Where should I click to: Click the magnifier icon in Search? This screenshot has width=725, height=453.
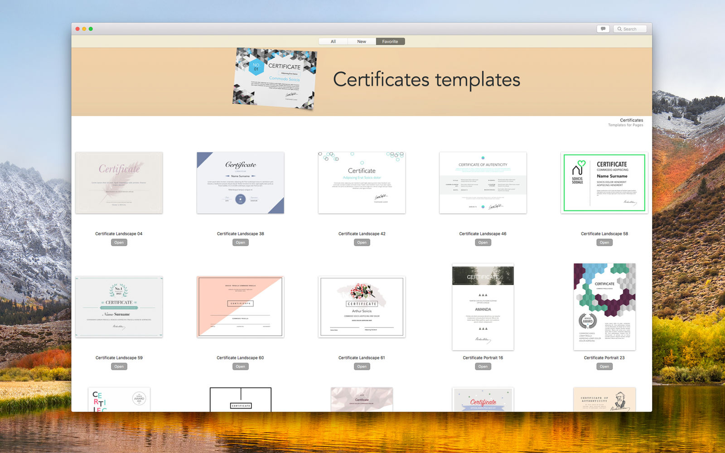click(619, 29)
